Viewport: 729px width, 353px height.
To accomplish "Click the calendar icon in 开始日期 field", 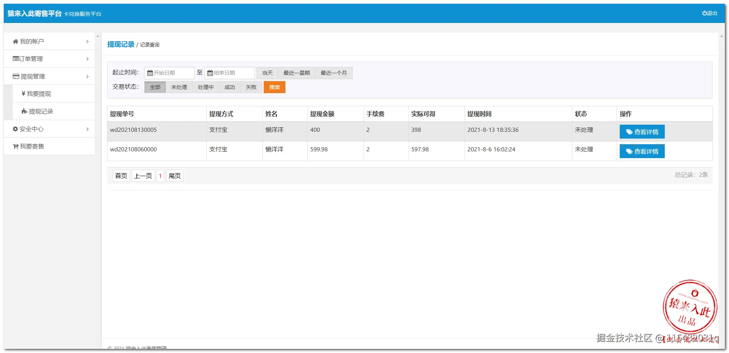I will pyautogui.click(x=150, y=73).
